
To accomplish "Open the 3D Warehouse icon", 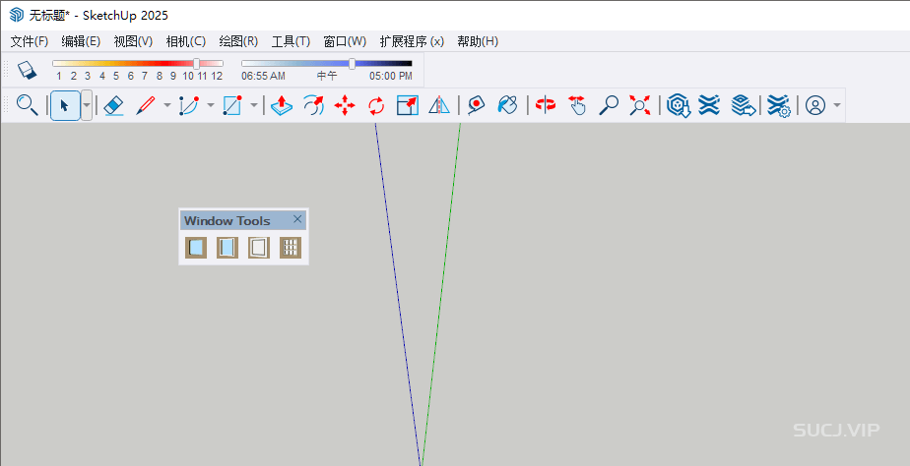I will pyautogui.click(x=678, y=105).
